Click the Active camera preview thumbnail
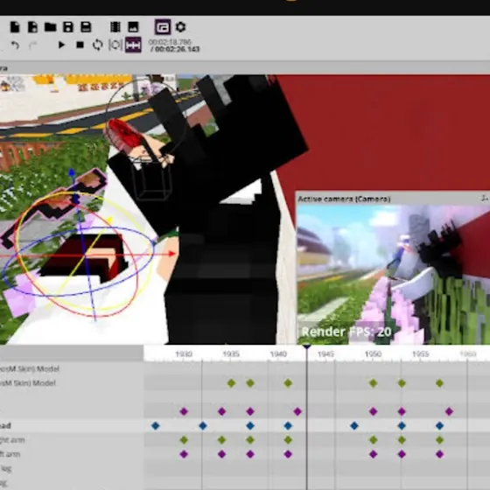The height and width of the screenshot is (490, 490). 393,275
